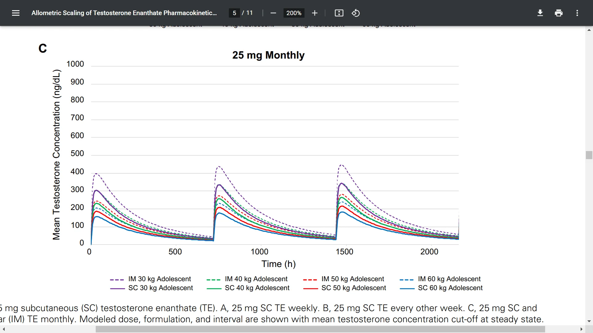The width and height of the screenshot is (593, 333).
Task: Zoom in with the plus button
Action: pyautogui.click(x=315, y=13)
